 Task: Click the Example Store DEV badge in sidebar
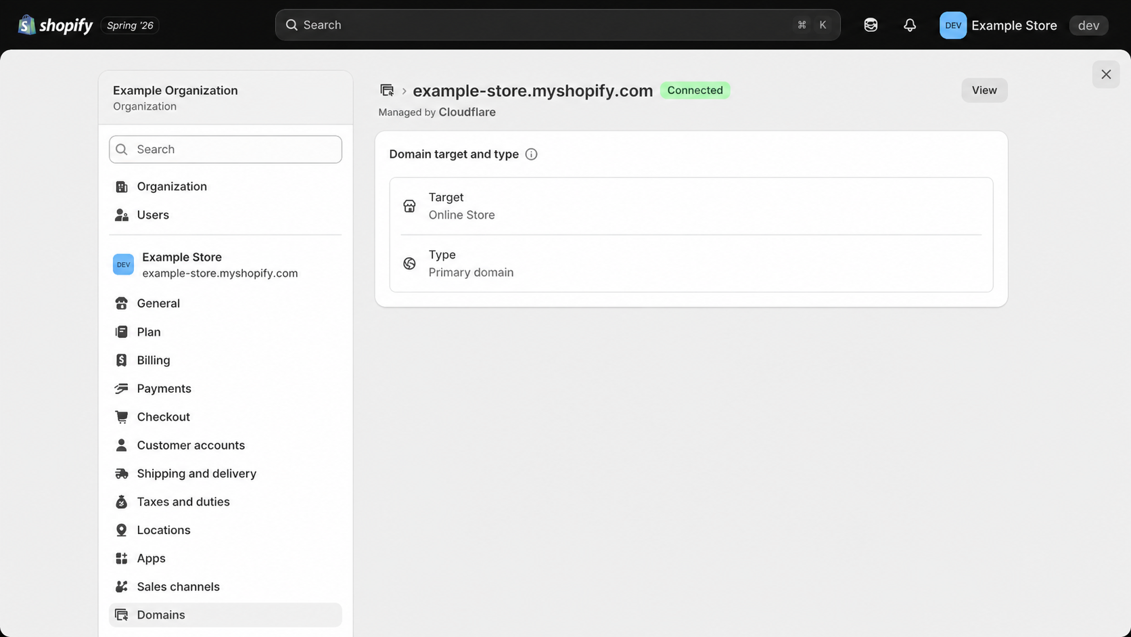pyautogui.click(x=123, y=265)
